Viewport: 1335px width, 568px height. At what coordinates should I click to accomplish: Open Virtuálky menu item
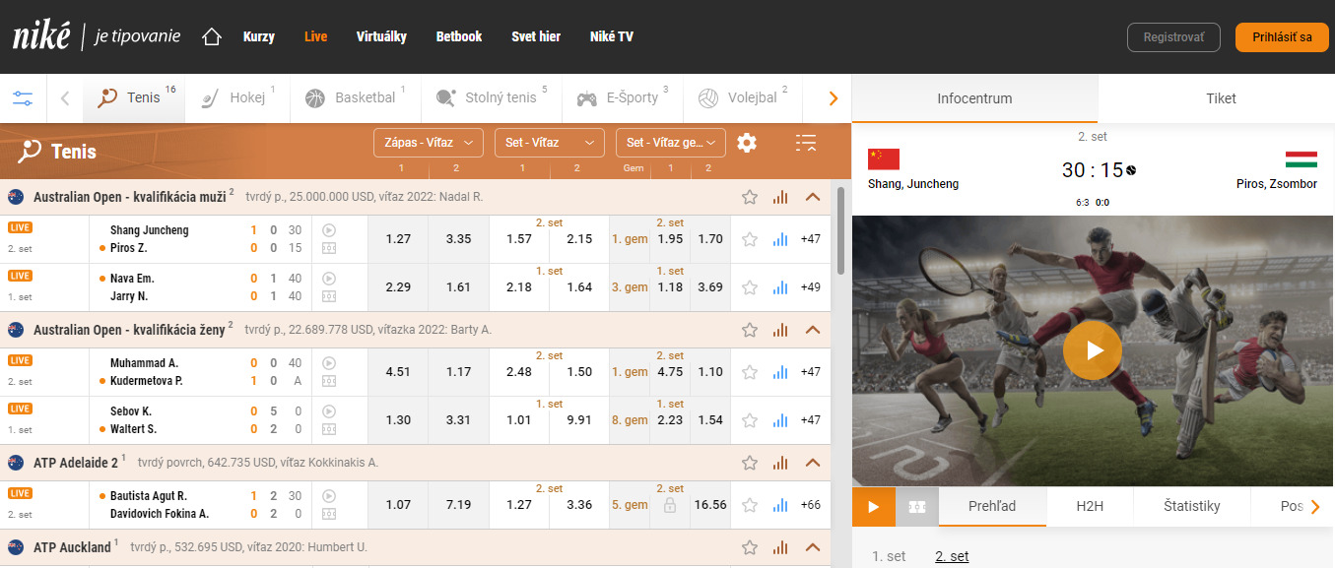(x=381, y=36)
